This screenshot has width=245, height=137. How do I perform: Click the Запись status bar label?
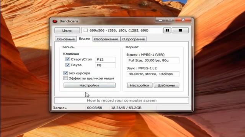[x=60, y=108]
